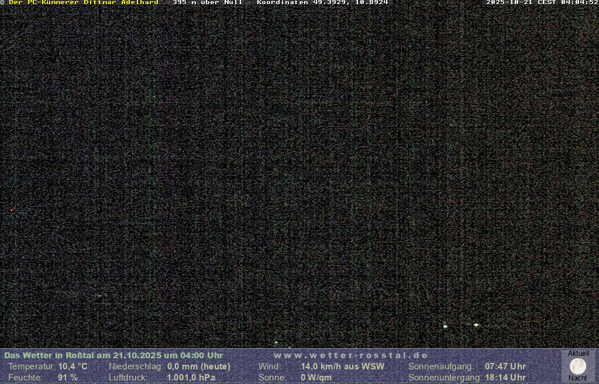Image resolution: width=599 pixels, height=384 pixels.
Task: Click the right yellowish light near bottom right
Action: pyautogui.click(x=476, y=324)
